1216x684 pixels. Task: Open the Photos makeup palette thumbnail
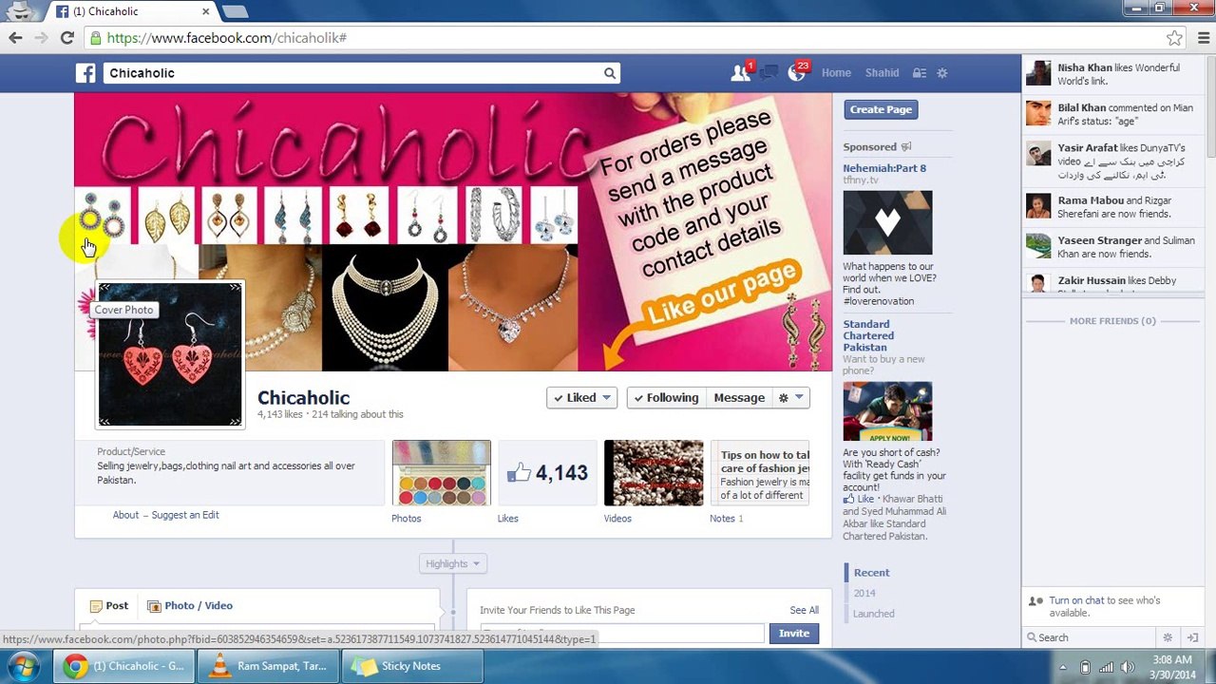click(x=442, y=473)
